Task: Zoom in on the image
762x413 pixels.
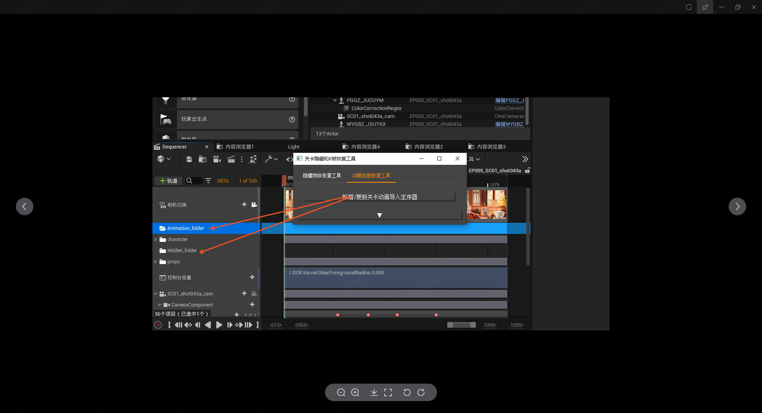Action: (x=355, y=392)
